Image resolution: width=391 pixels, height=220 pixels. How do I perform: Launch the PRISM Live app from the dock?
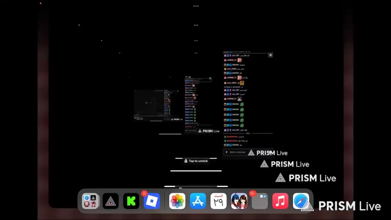(x=111, y=201)
